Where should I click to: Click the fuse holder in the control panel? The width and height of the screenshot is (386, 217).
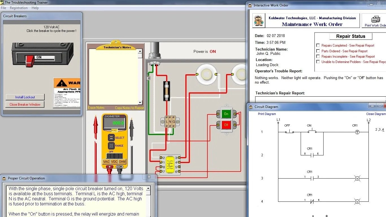(166, 90)
